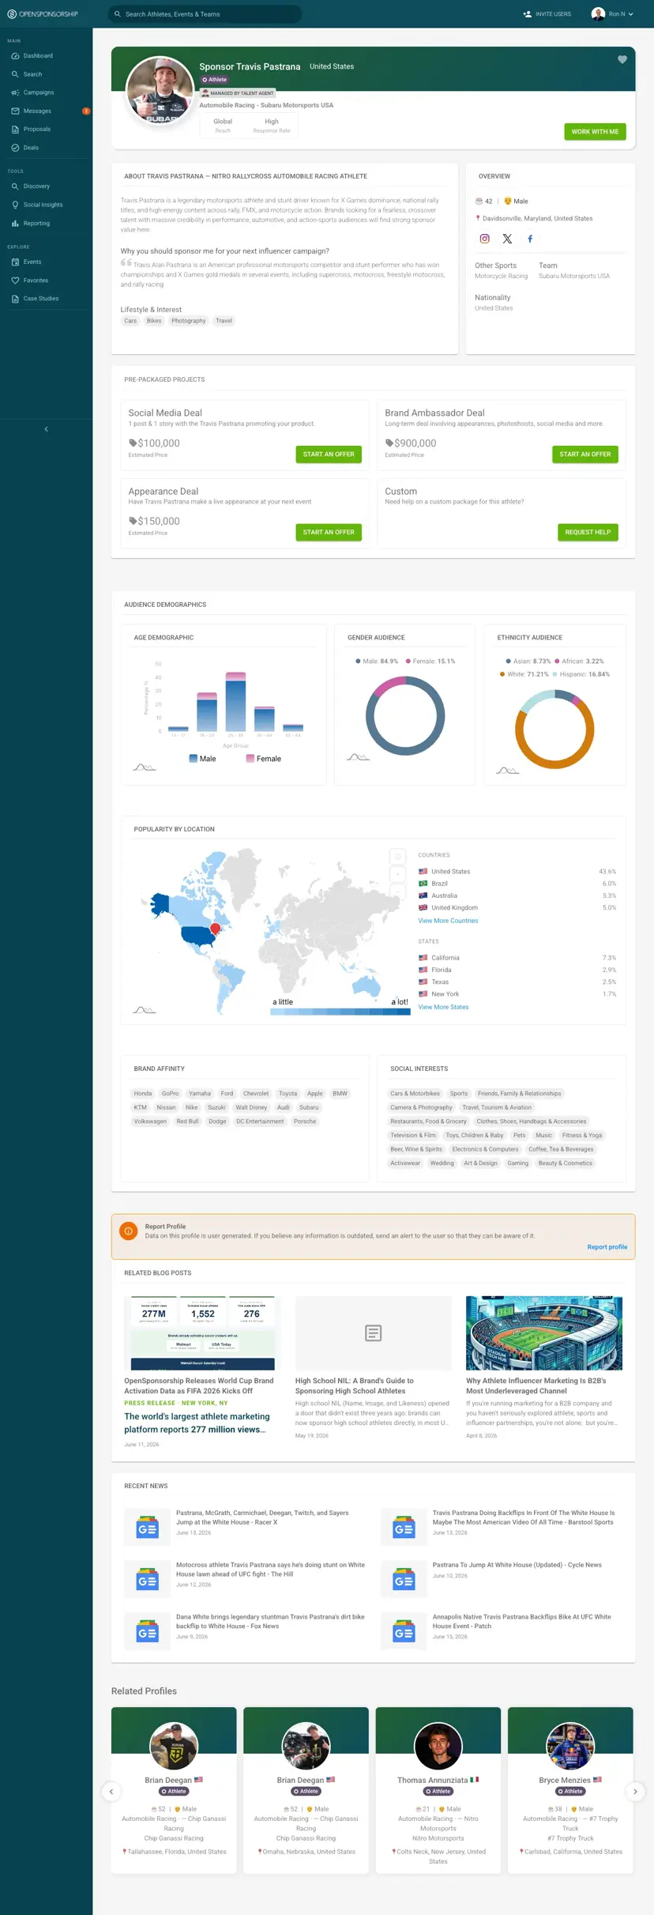Click the Reporting bar chart icon
This screenshot has height=1915, width=654.
click(x=15, y=224)
